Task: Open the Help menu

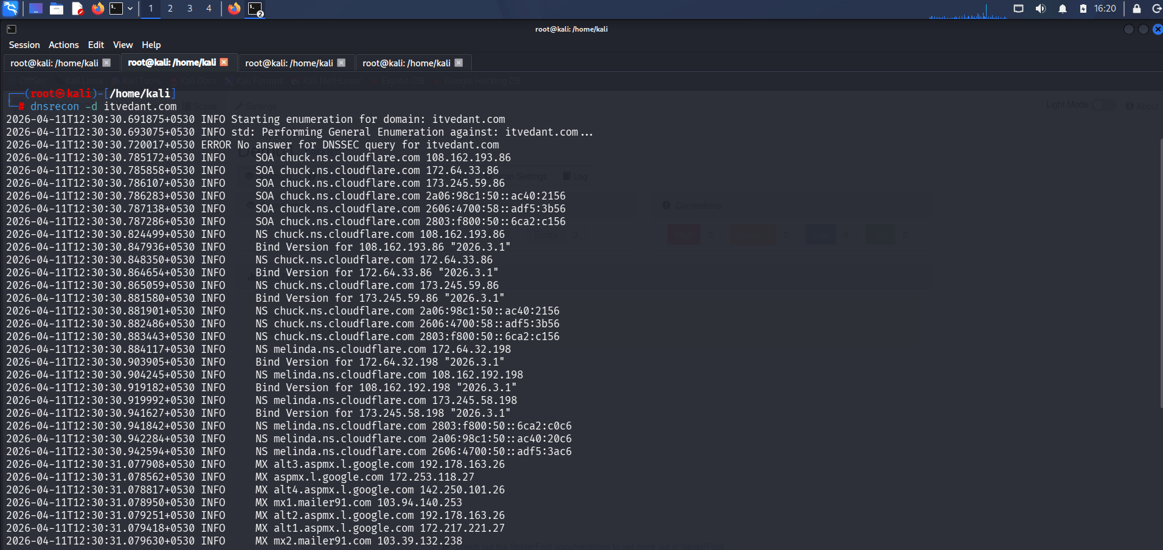Action: coord(151,45)
